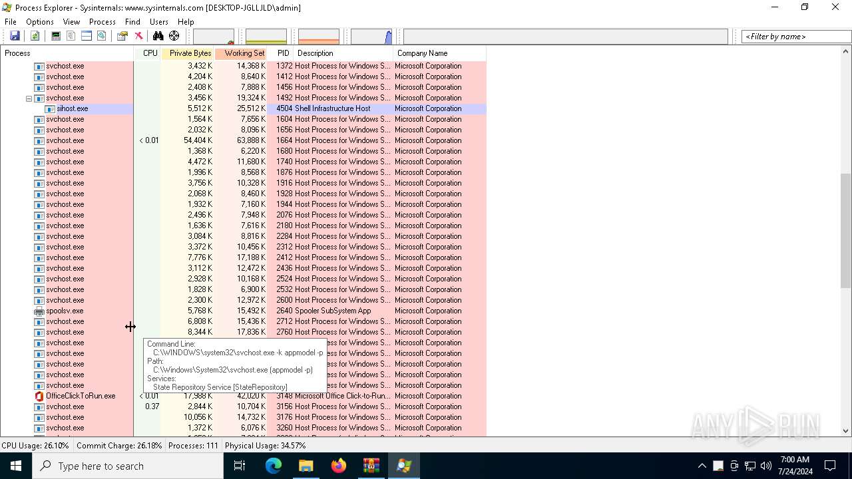Click the CPU usage mini graph
The height and width of the screenshot is (479, 852).
[214, 37]
